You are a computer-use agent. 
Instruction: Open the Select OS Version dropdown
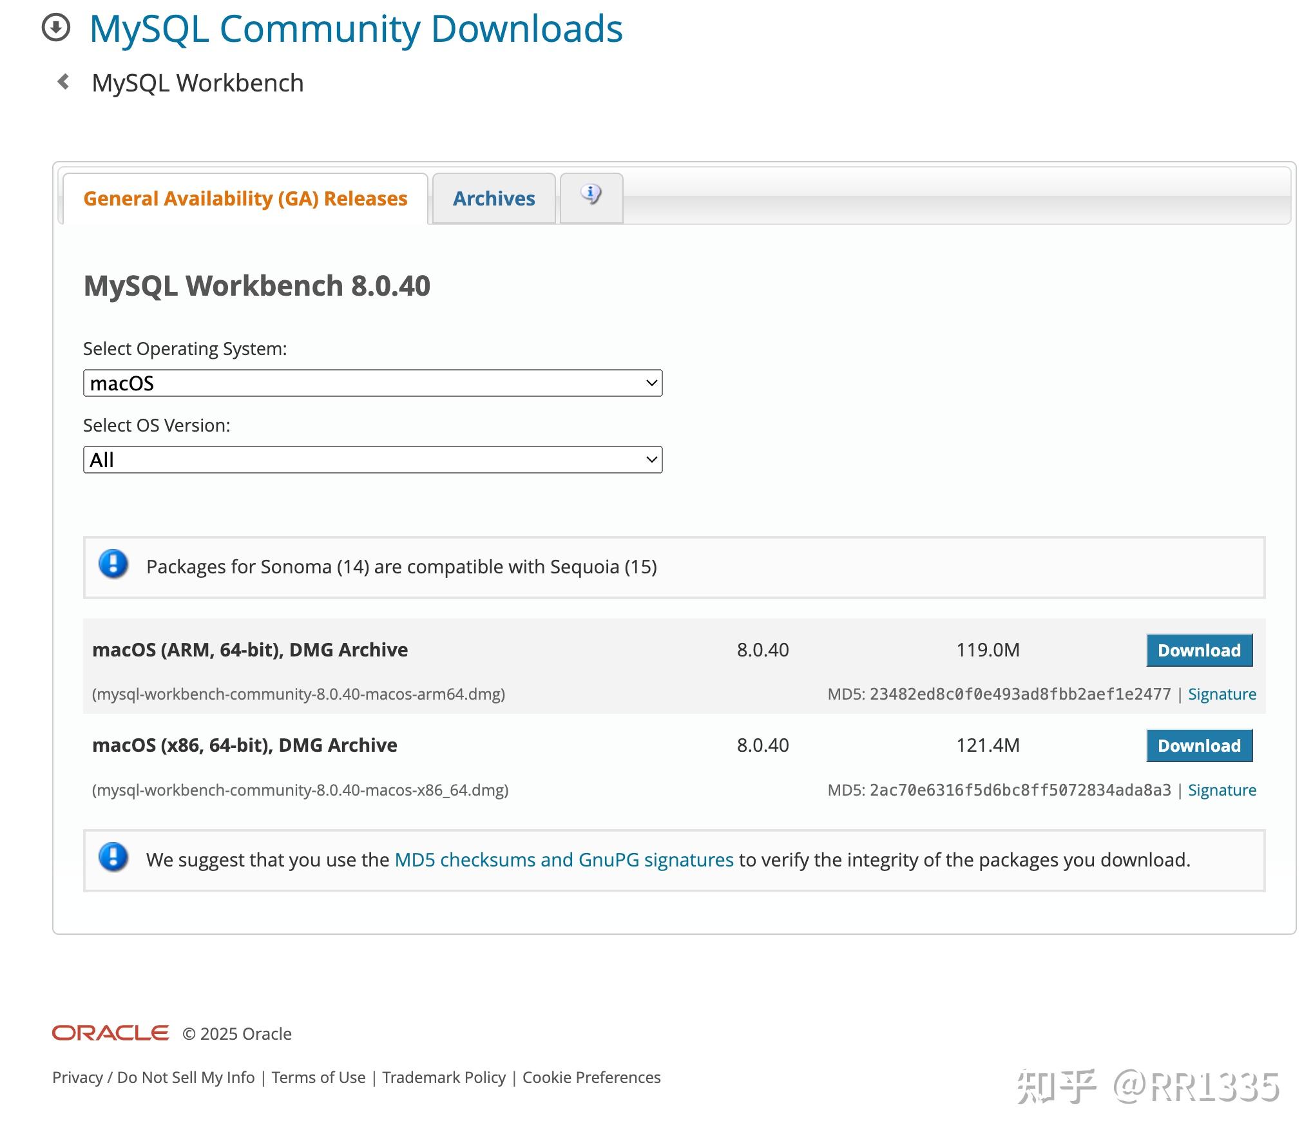(372, 459)
